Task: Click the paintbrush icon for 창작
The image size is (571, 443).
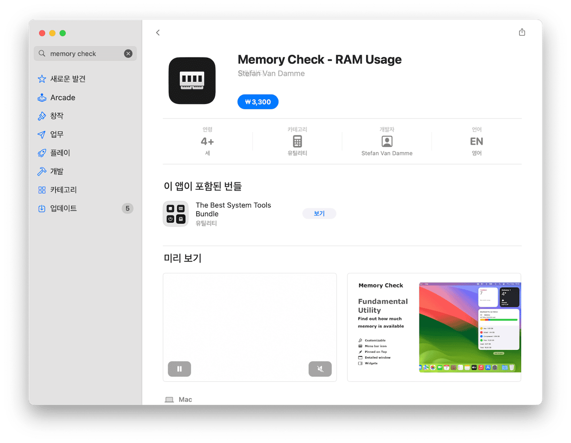Action: coord(42,116)
